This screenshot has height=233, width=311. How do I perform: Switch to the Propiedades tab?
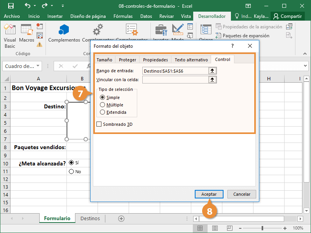click(x=155, y=60)
